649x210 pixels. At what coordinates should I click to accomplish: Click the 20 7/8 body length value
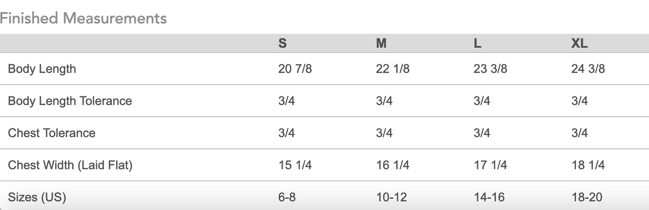coord(295,69)
